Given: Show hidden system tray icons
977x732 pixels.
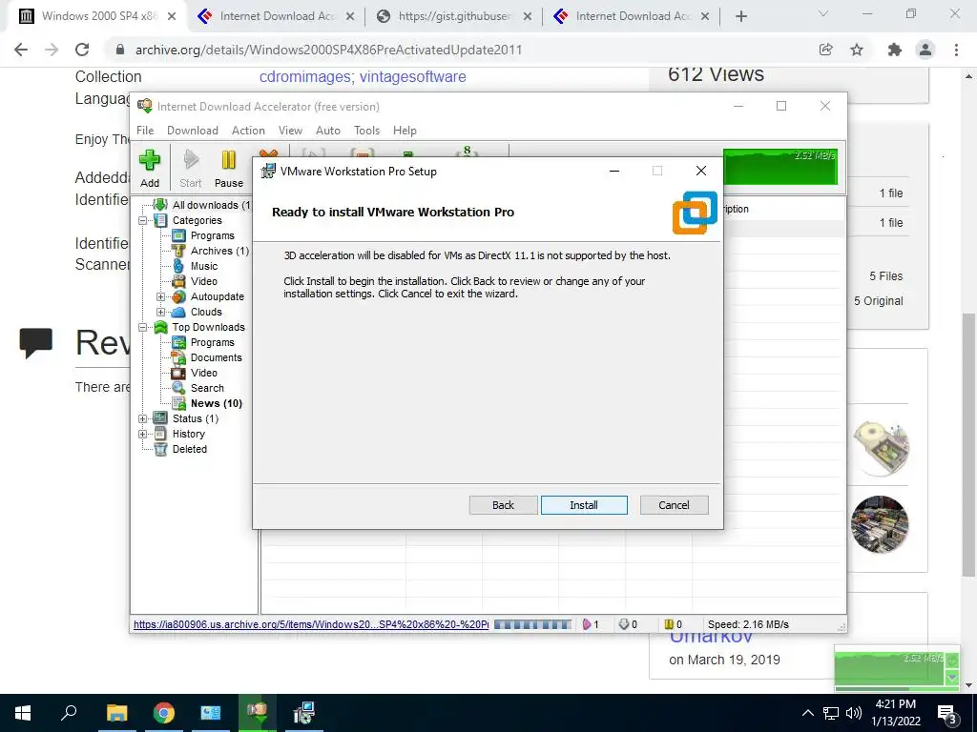Looking at the screenshot, I should point(807,713).
